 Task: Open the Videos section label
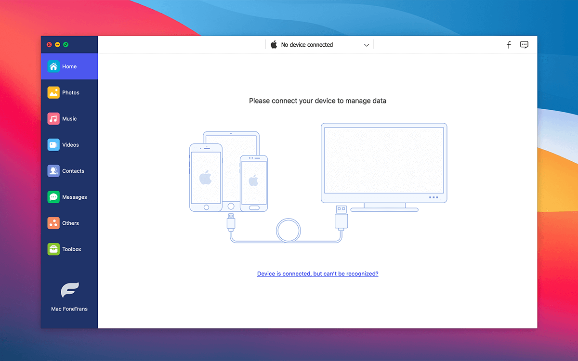70,145
